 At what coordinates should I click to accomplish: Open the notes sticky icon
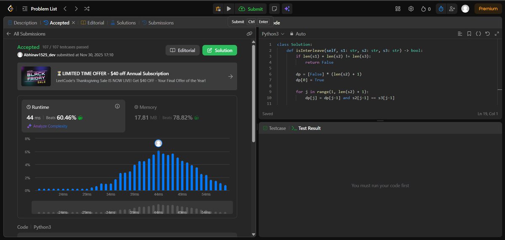tap(274, 8)
